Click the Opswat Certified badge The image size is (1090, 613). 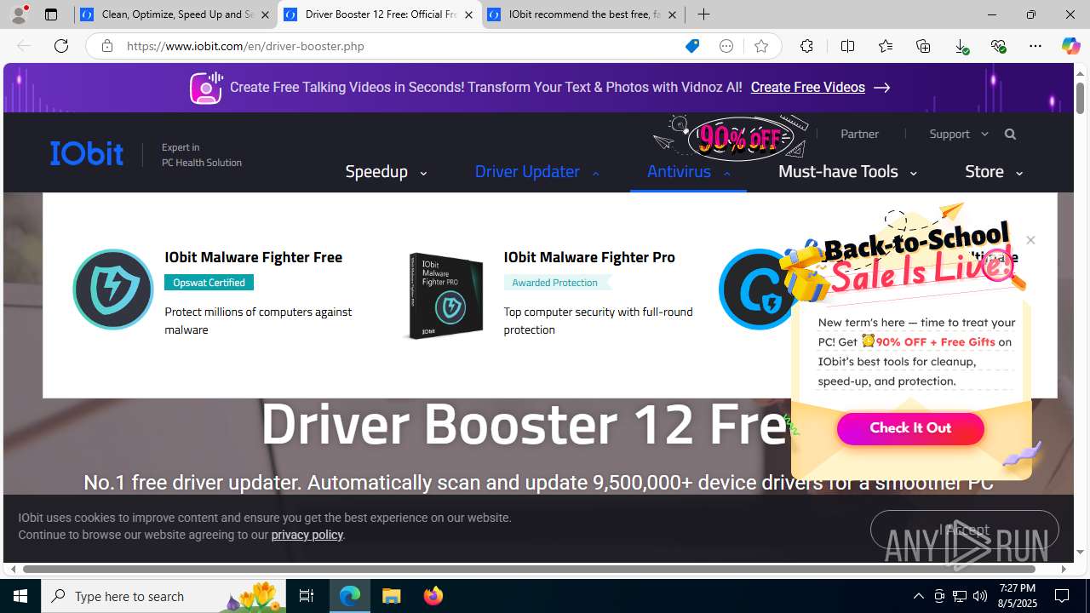pos(209,283)
